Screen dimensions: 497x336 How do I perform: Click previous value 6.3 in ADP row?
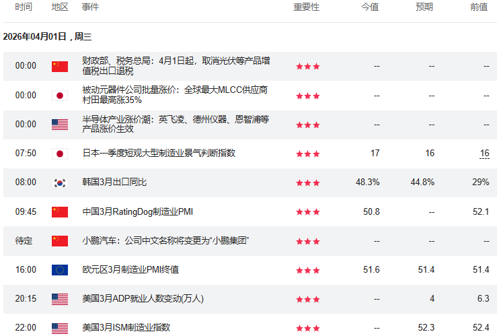(484, 298)
